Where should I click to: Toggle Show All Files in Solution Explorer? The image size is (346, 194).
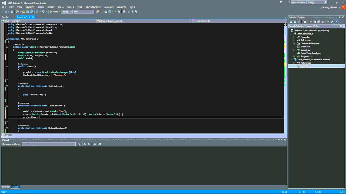pyautogui.click(x=322, y=22)
